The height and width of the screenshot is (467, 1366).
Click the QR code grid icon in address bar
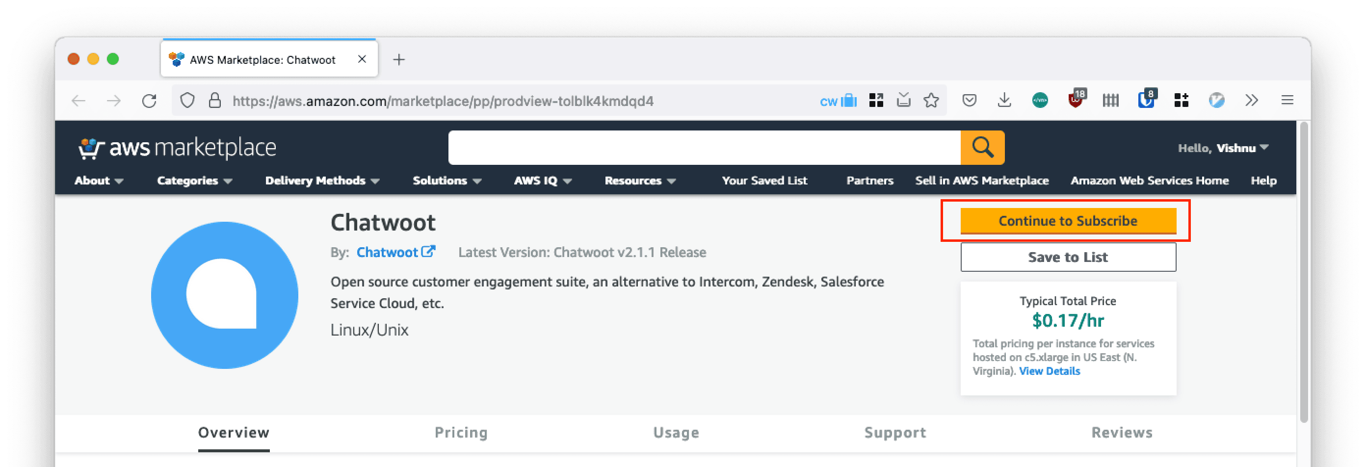click(x=876, y=100)
